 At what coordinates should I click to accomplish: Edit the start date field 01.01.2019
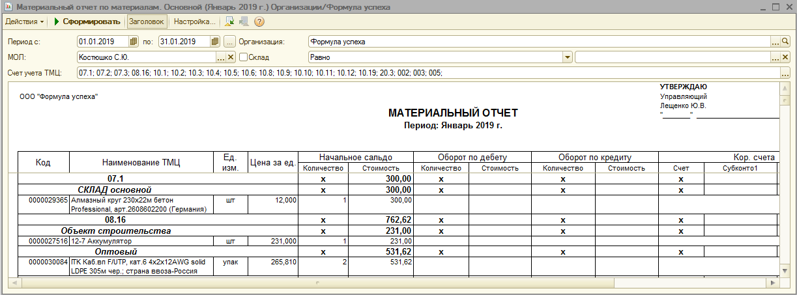click(103, 42)
